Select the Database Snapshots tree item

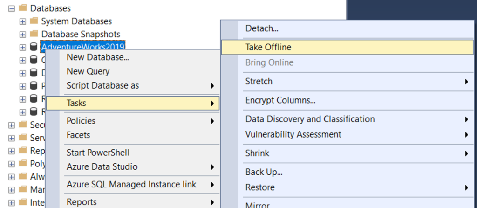pos(81,34)
